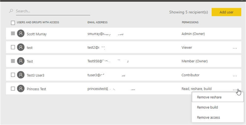Image resolution: width=246 pixels, height=125 pixels.
Task: Select Remove build option
Action: pos(207,107)
